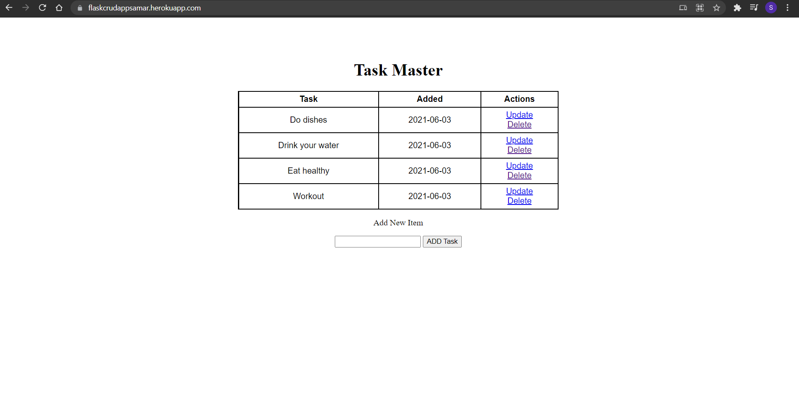Click Update for the Workout task
This screenshot has width=799, height=409.
pyautogui.click(x=519, y=191)
